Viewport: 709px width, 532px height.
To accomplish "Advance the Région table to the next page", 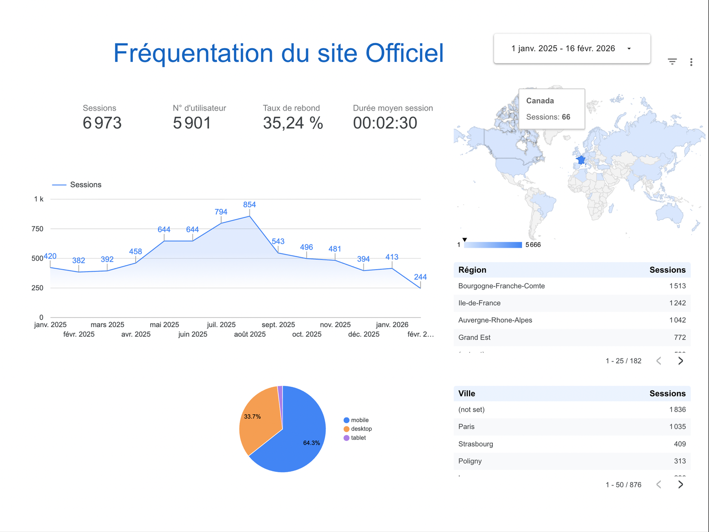I will [x=681, y=361].
